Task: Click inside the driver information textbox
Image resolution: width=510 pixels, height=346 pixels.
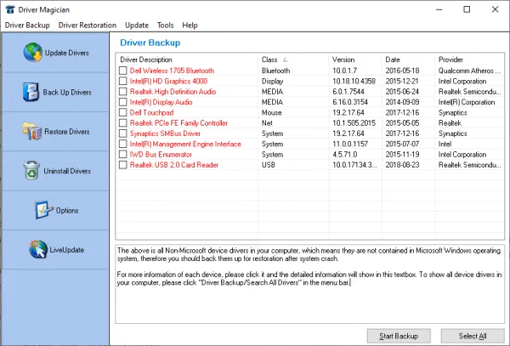Action: click(x=309, y=284)
